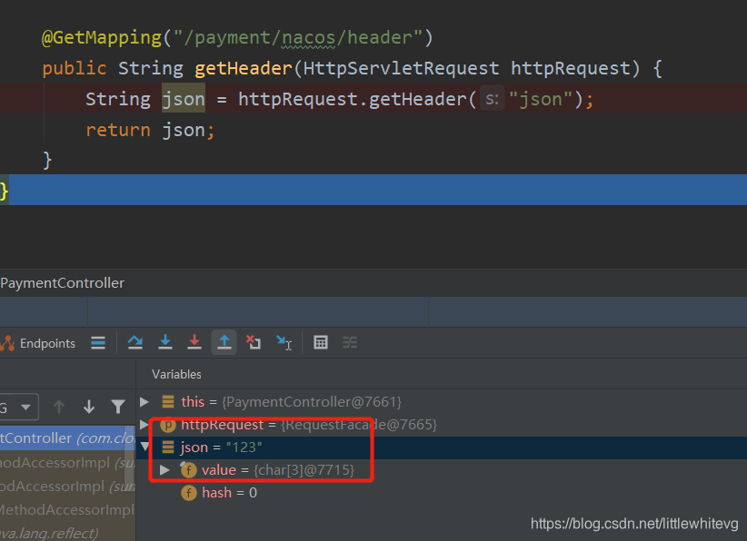Click Show Execution Point icon
The height and width of the screenshot is (541, 747).
click(98, 343)
